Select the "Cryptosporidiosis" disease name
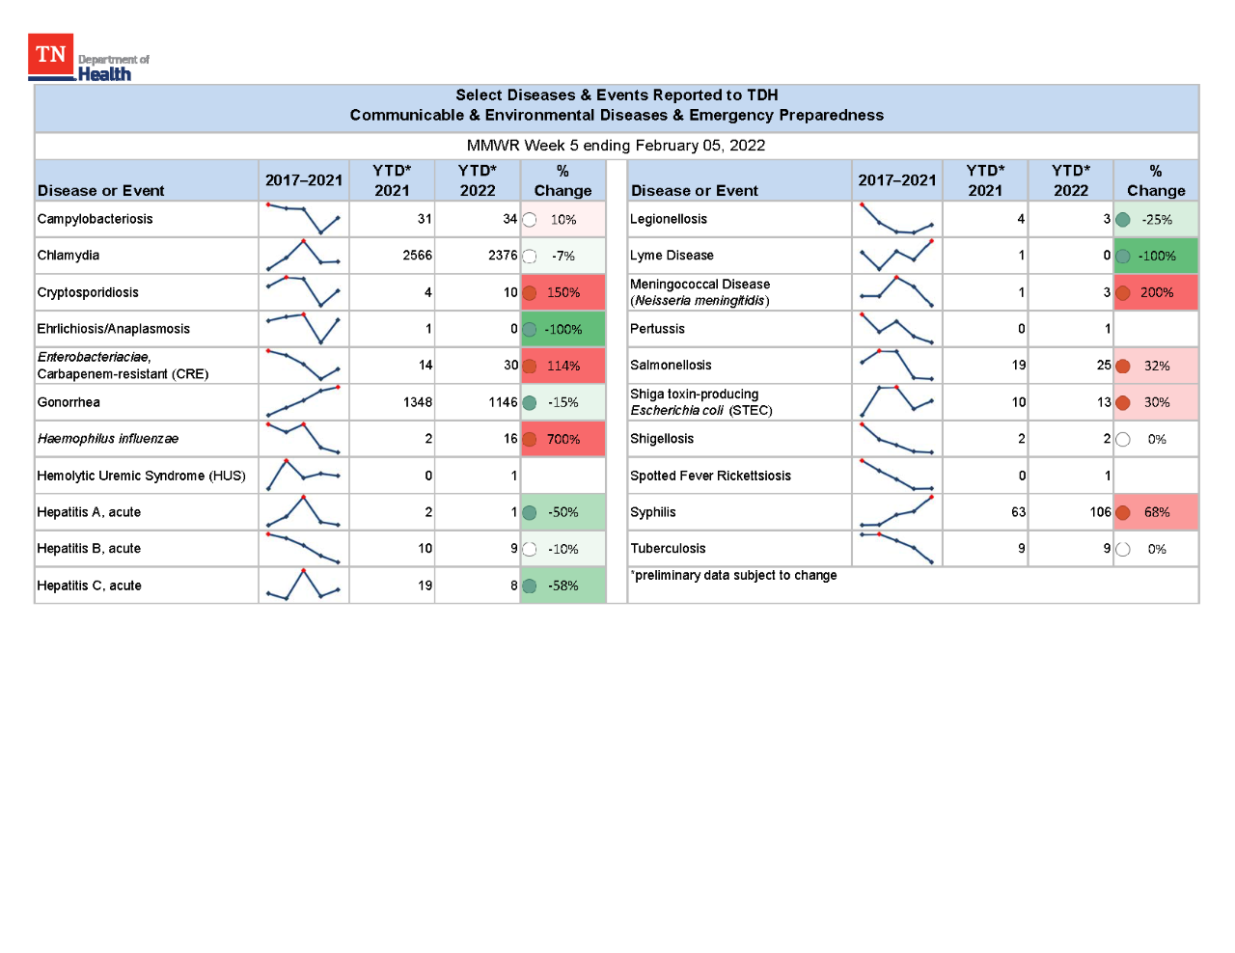Image resolution: width=1235 pixels, height=953 pixels. pyautogui.click(x=88, y=292)
